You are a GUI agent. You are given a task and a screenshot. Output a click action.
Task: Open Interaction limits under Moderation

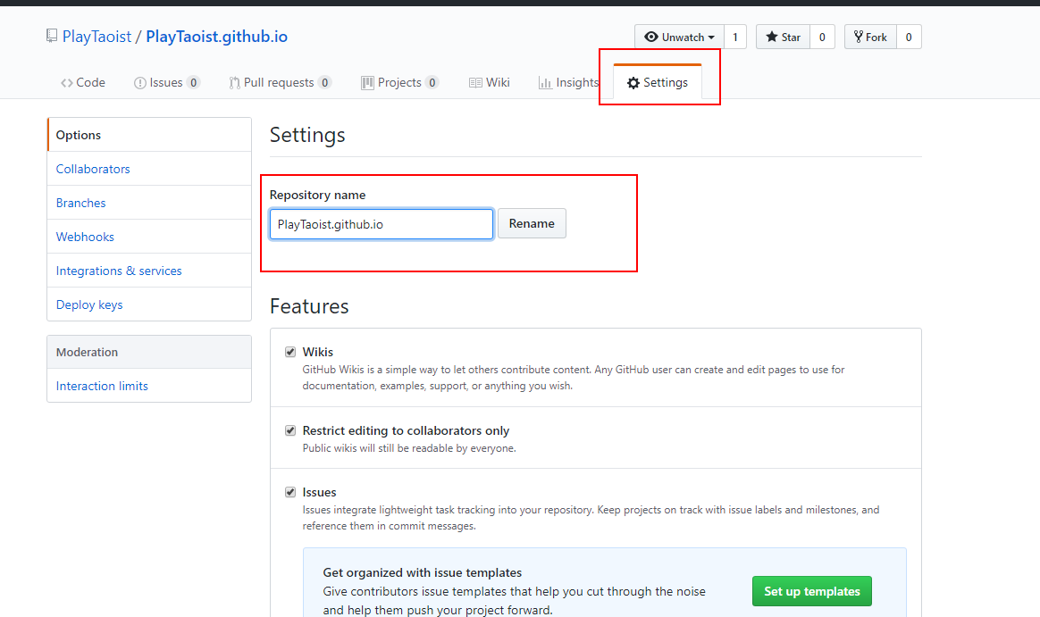[x=149, y=386]
